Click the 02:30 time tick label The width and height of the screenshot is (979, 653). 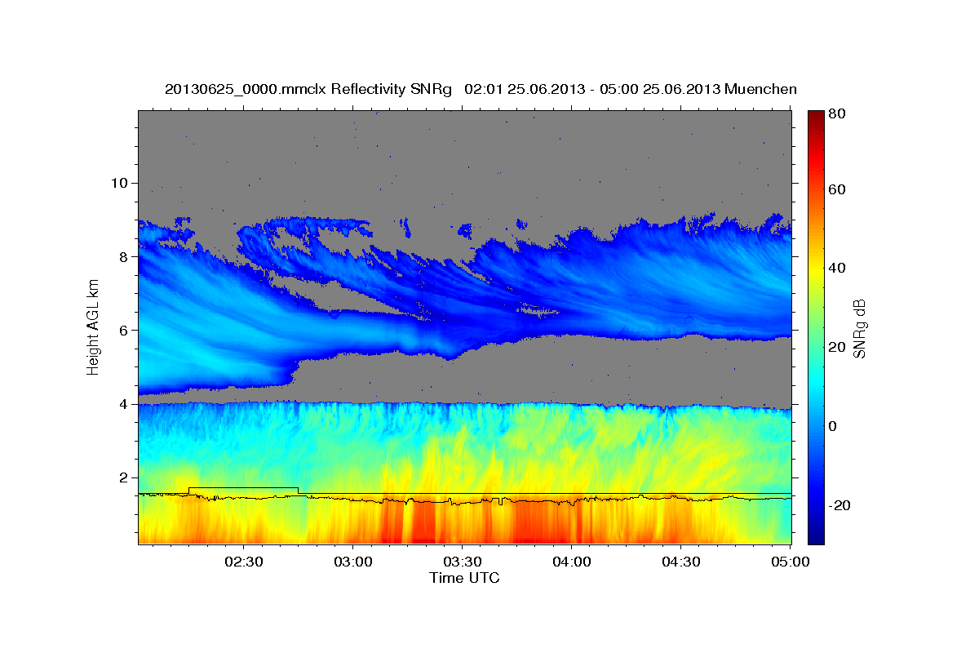point(243,562)
